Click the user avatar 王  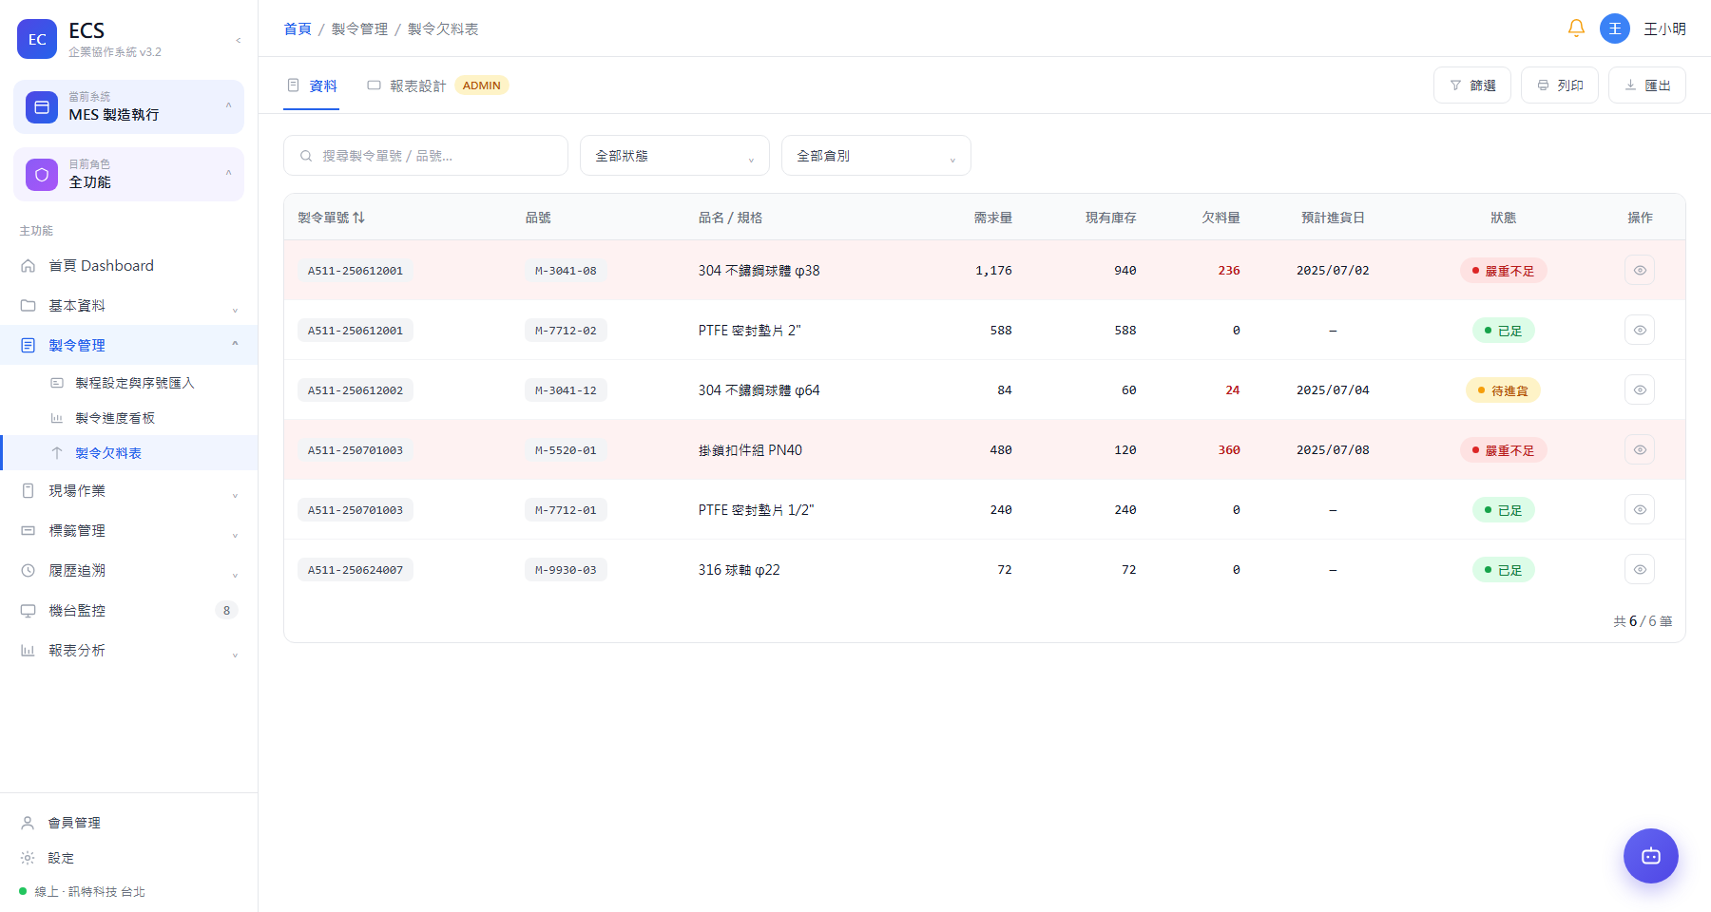(x=1615, y=28)
